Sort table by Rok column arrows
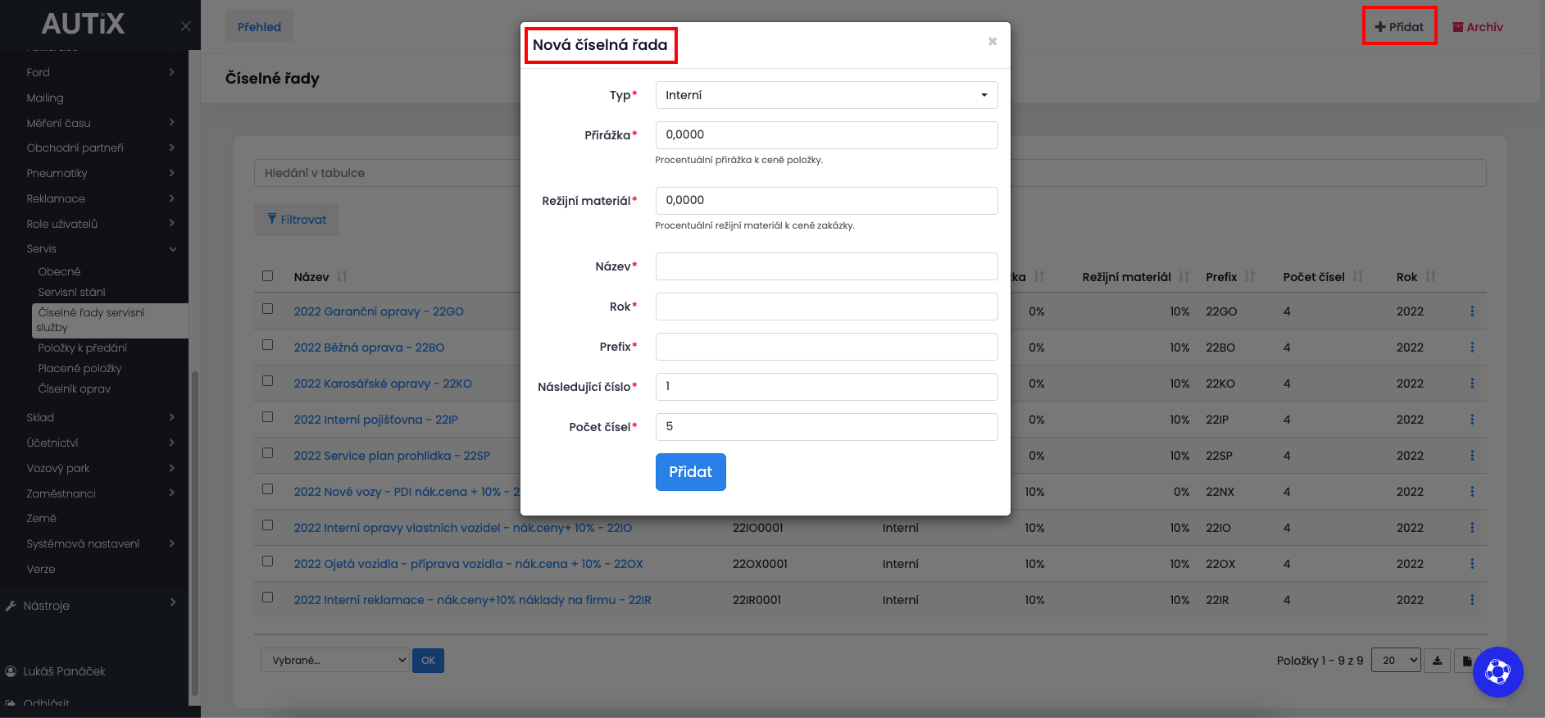 click(1430, 277)
